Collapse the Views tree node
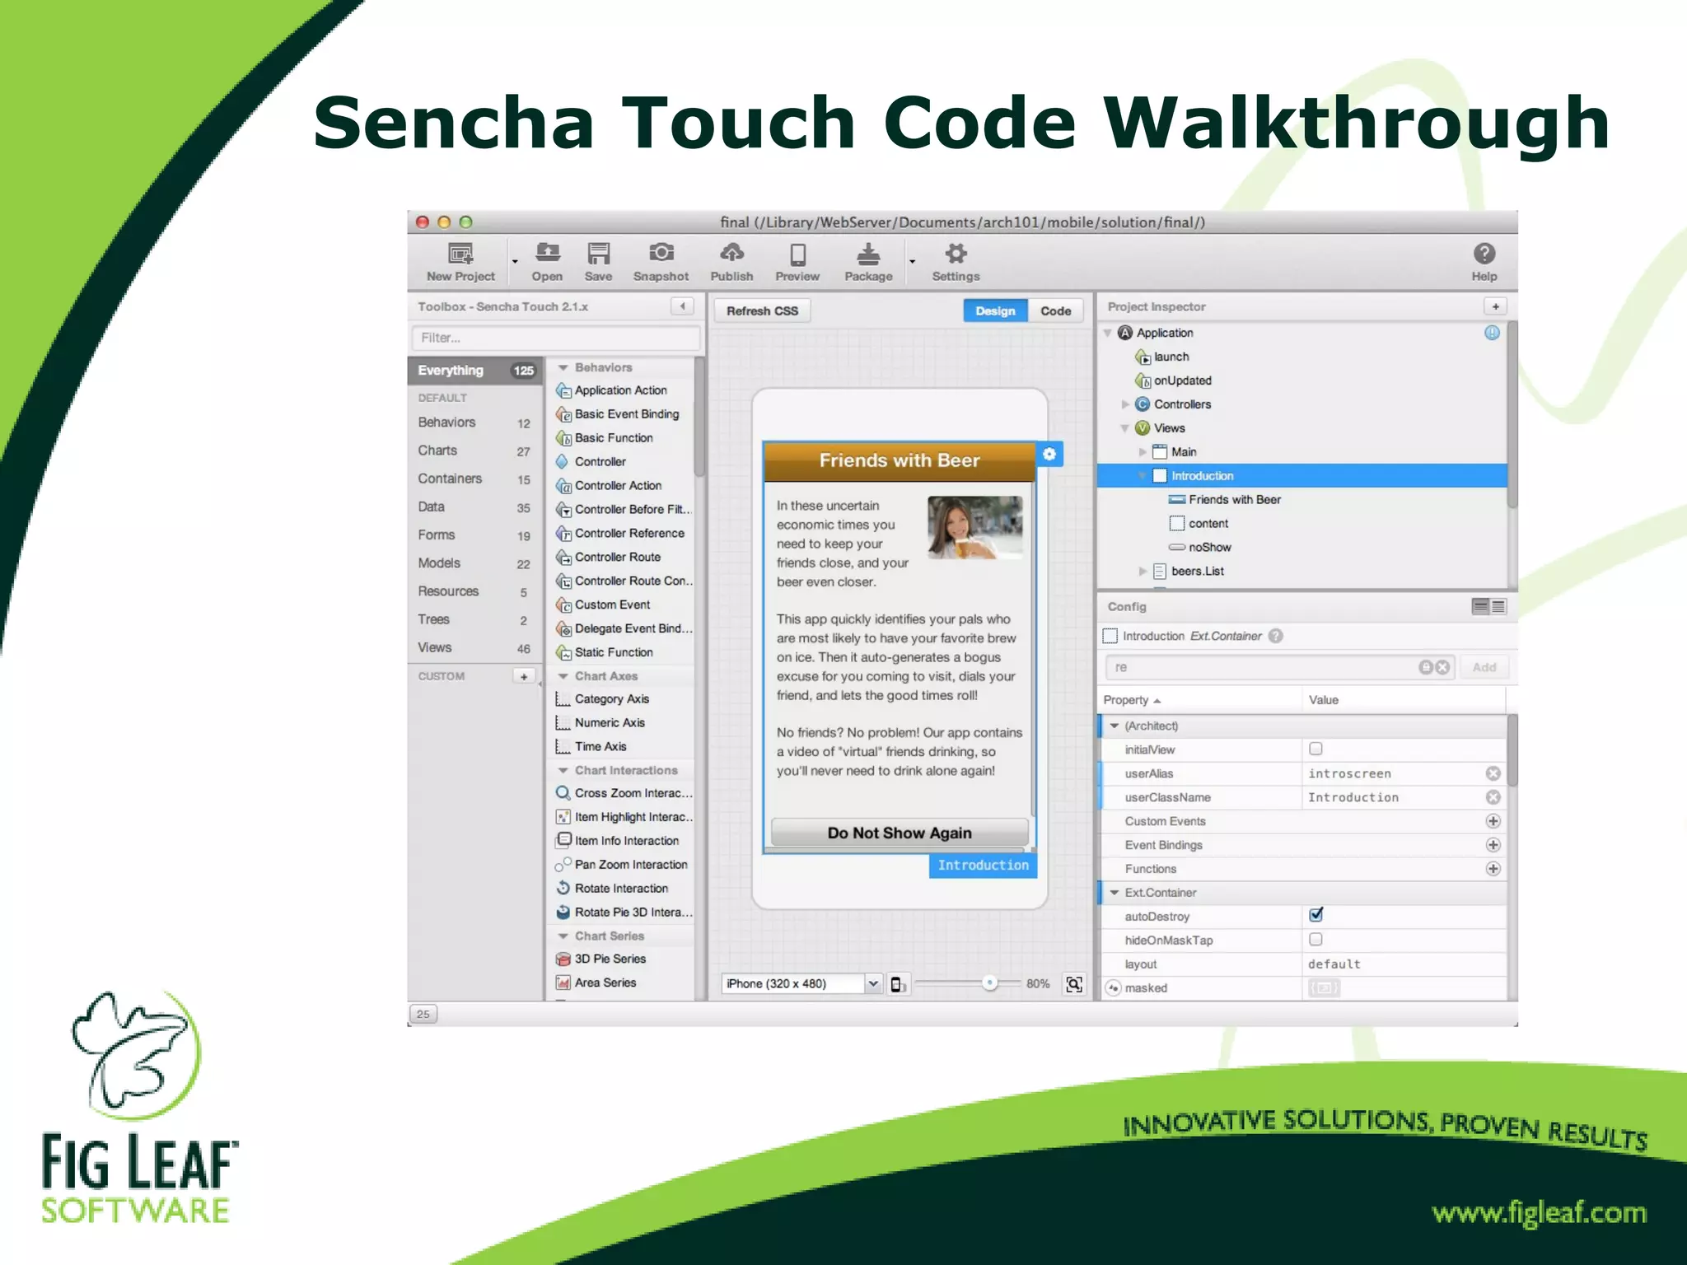The height and width of the screenshot is (1265, 1687). click(1124, 428)
